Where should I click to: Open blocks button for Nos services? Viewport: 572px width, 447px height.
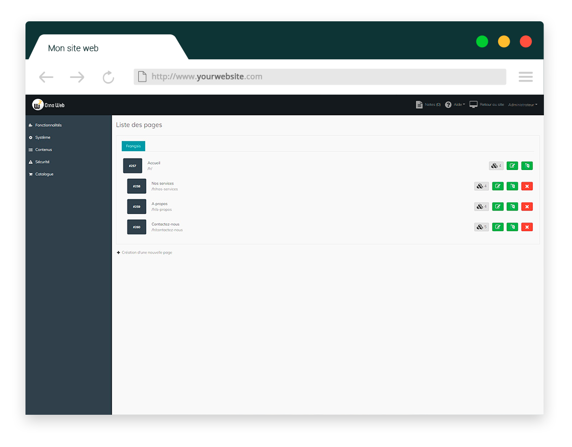point(482,186)
